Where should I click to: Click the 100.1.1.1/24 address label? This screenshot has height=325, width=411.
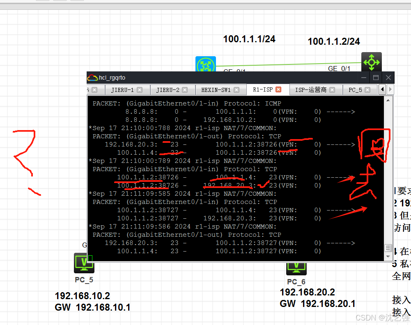[249, 39]
